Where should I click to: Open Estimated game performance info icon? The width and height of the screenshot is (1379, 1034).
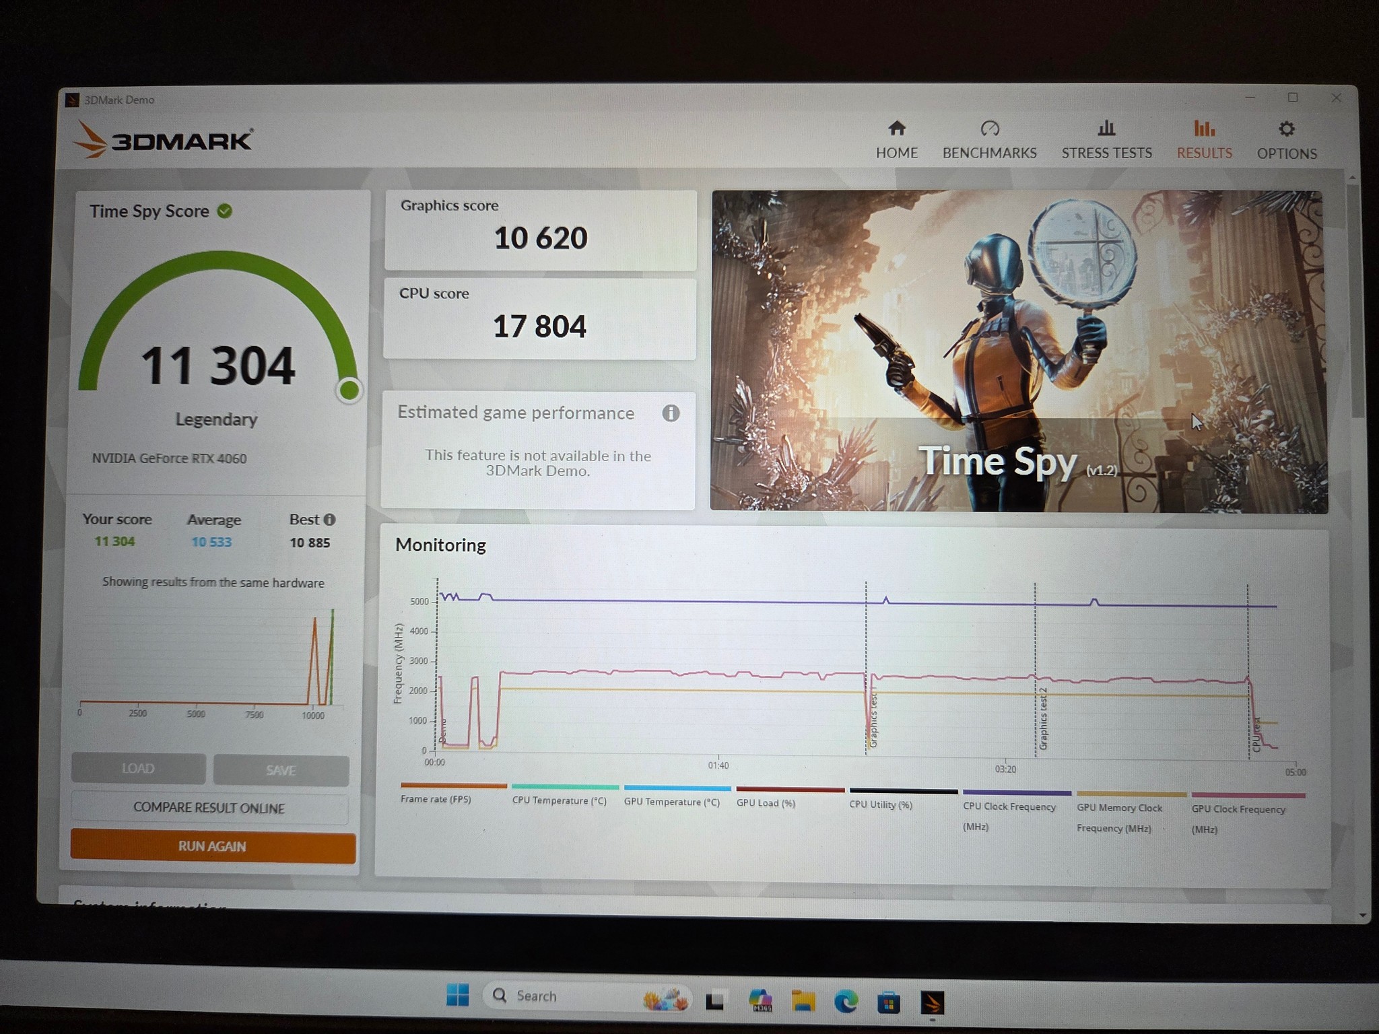click(671, 413)
